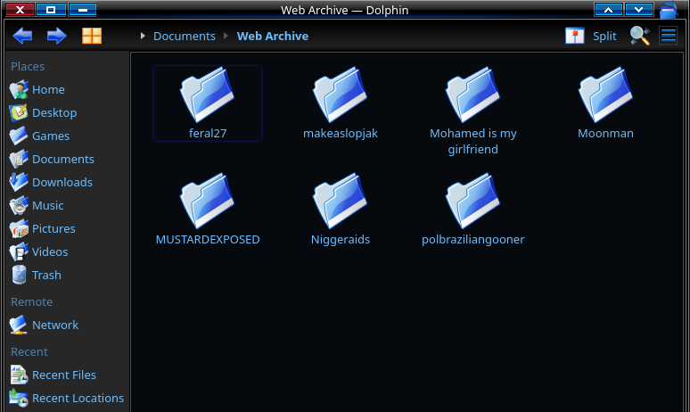Select the makeaslopjak folder
This screenshot has height=412, width=690.
341,103
